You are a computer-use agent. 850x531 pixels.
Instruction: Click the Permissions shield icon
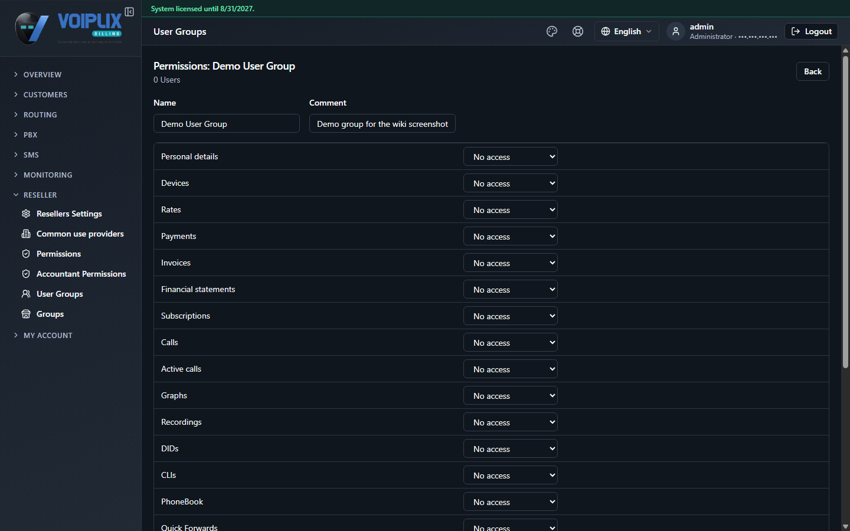click(x=26, y=254)
